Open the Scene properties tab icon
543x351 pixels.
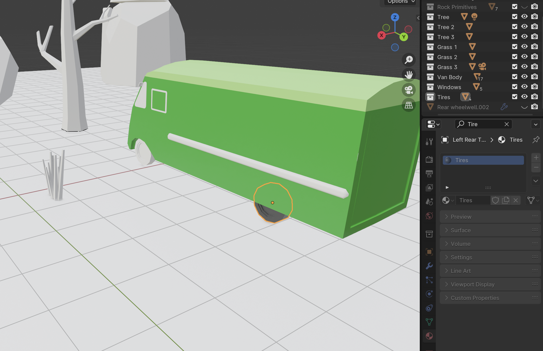(429, 202)
